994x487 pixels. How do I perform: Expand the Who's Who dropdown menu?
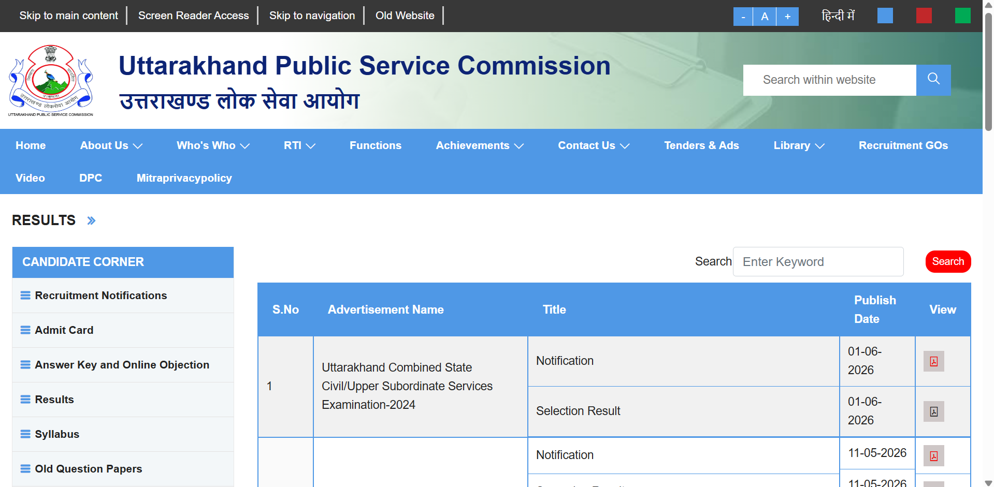213,145
